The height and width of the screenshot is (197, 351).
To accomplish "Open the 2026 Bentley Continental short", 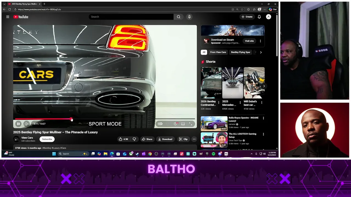I will point(211,83).
